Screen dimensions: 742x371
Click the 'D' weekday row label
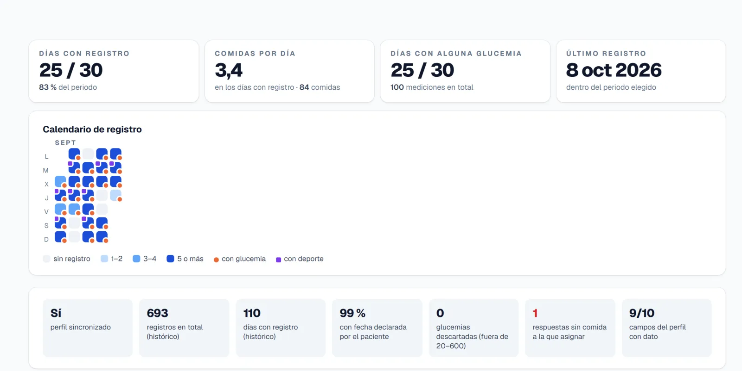click(x=46, y=240)
